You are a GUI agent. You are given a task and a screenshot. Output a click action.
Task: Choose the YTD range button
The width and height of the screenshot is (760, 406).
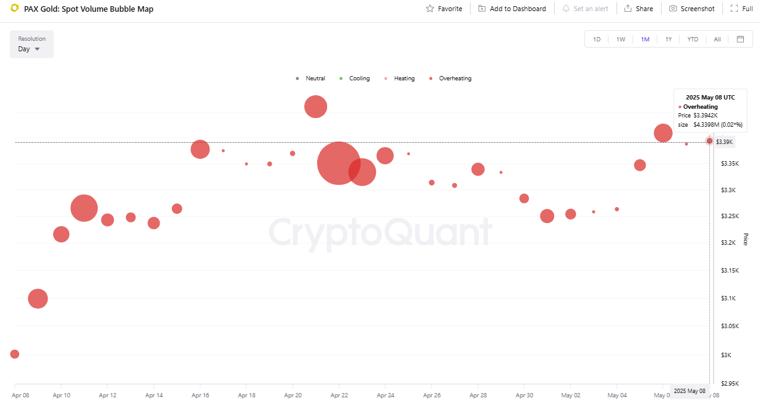[693, 39]
